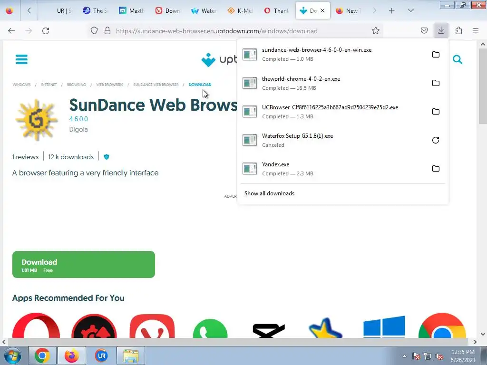Go to WINDOWS breadcrumb
Screen dimensions: 487x365
point(21,85)
